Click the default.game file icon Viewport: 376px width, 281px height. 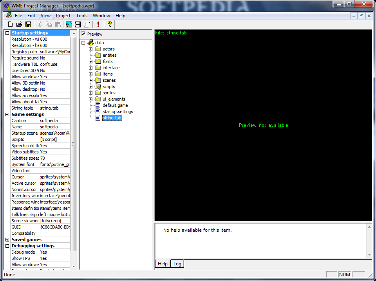(98, 105)
